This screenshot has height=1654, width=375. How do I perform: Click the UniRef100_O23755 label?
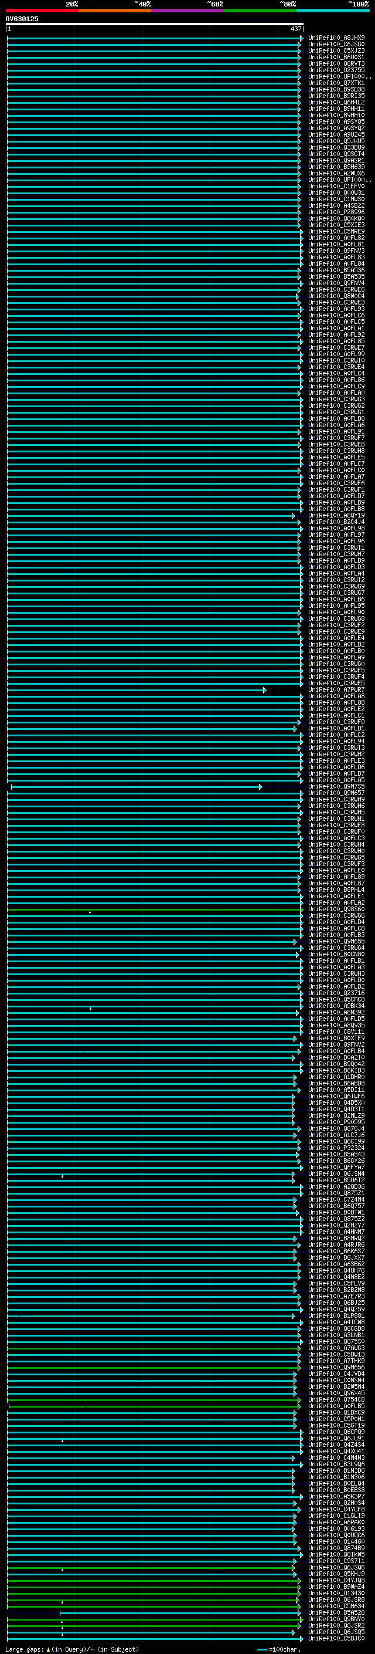[336, 70]
